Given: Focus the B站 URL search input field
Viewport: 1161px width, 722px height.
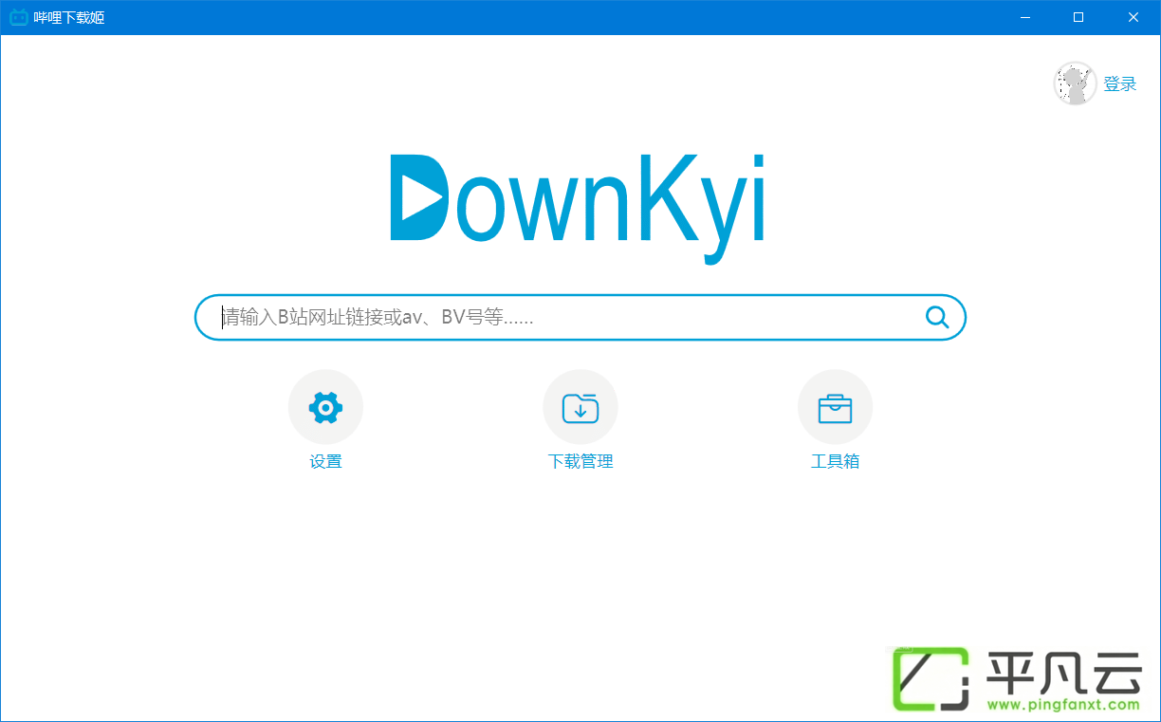Looking at the screenshot, I should click(580, 317).
